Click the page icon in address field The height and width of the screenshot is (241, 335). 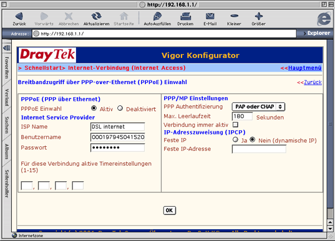(x=37, y=34)
